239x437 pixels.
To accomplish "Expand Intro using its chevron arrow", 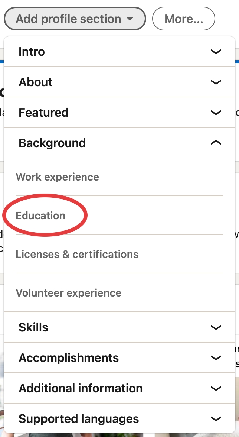I will pos(216,52).
